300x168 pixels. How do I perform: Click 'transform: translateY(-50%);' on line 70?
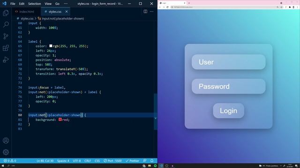[x=61, y=69]
